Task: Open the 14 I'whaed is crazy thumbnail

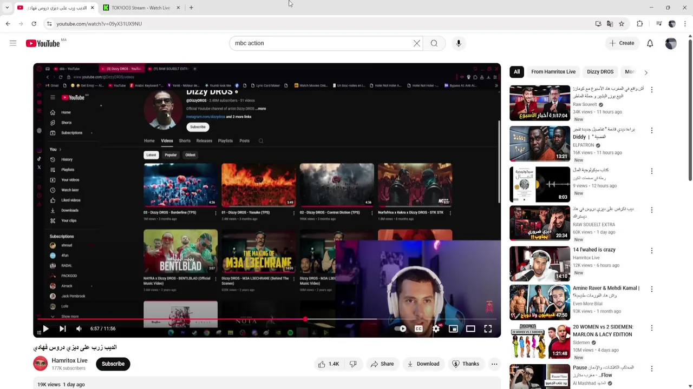Action: tap(540, 264)
